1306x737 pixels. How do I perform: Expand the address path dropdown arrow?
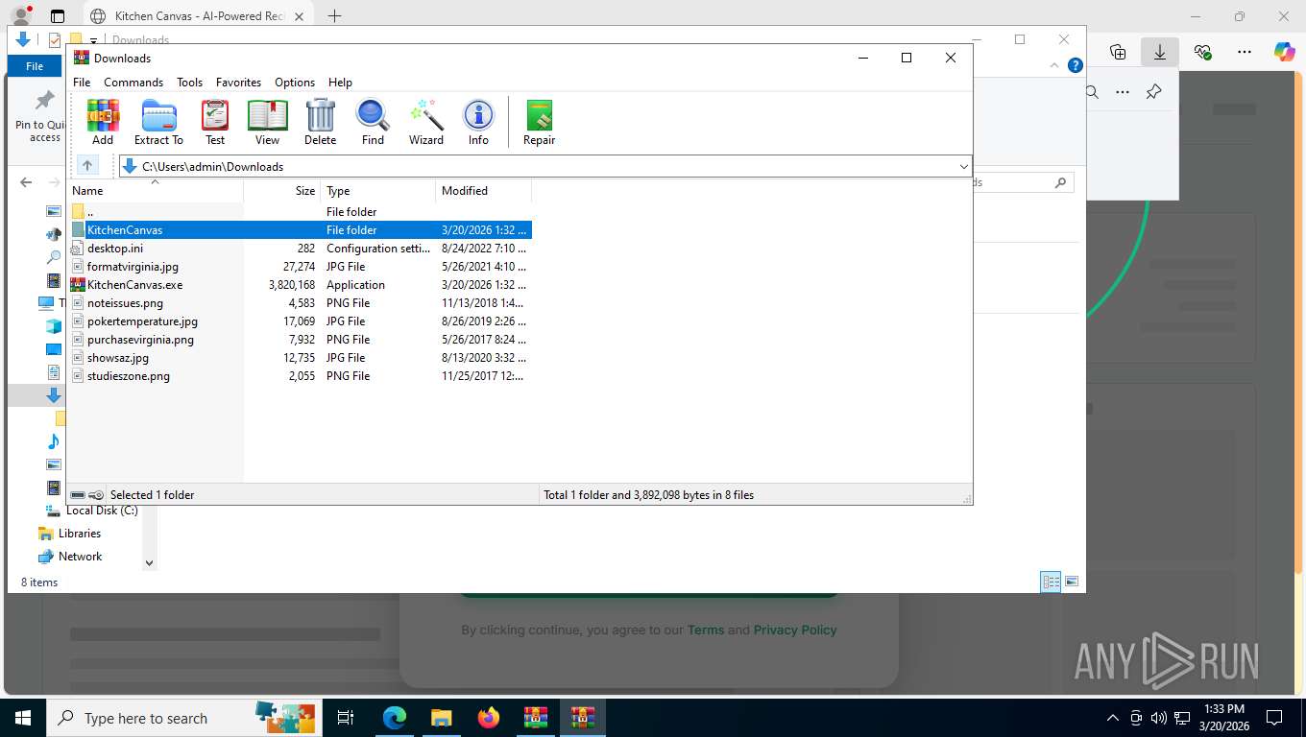click(x=963, y=167)
